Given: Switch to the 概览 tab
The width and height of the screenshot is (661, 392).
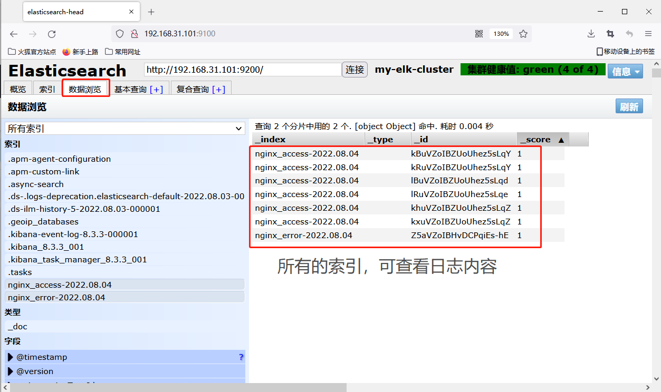Looking at the screenshot, I should click(18, 90).
